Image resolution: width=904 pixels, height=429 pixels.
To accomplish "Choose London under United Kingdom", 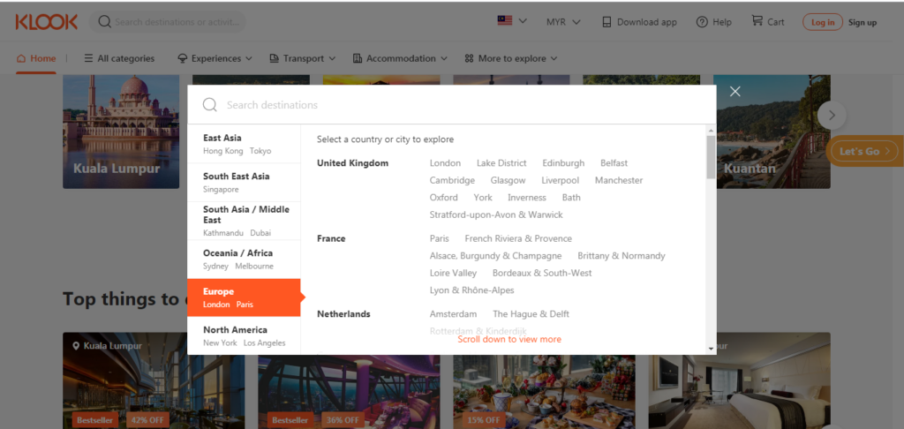I will click(x=445, y=163).
